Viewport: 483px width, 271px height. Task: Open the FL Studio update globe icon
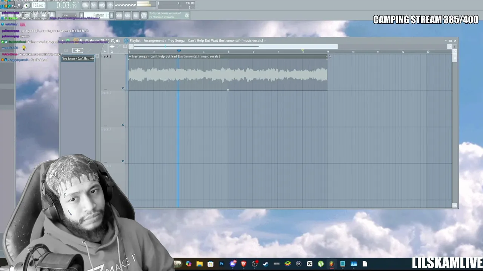click(x=187, y=15)
